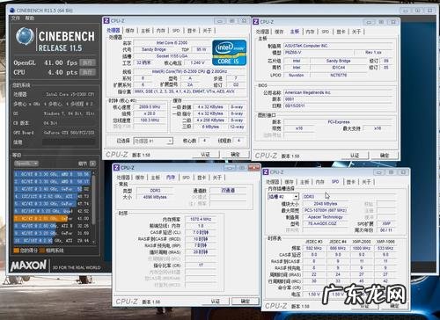
Task: Open 缓存 tab in mainboard CPU-Z window
Action: 279,32
